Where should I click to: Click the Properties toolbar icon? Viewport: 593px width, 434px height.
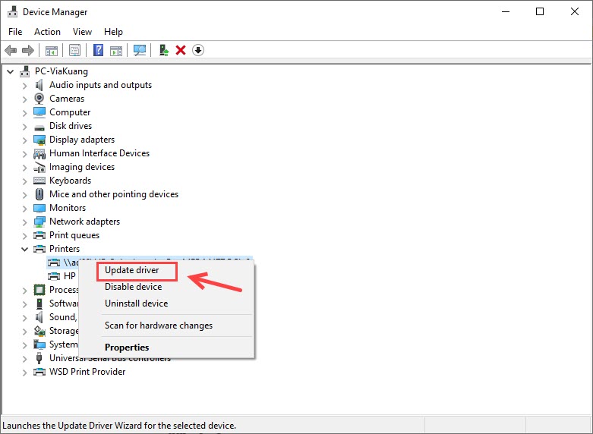tap(74, 50)
